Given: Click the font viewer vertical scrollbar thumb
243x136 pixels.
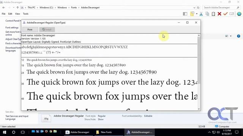Looking at the screenshot, I should pyautogui.click(x=199, y=60).
